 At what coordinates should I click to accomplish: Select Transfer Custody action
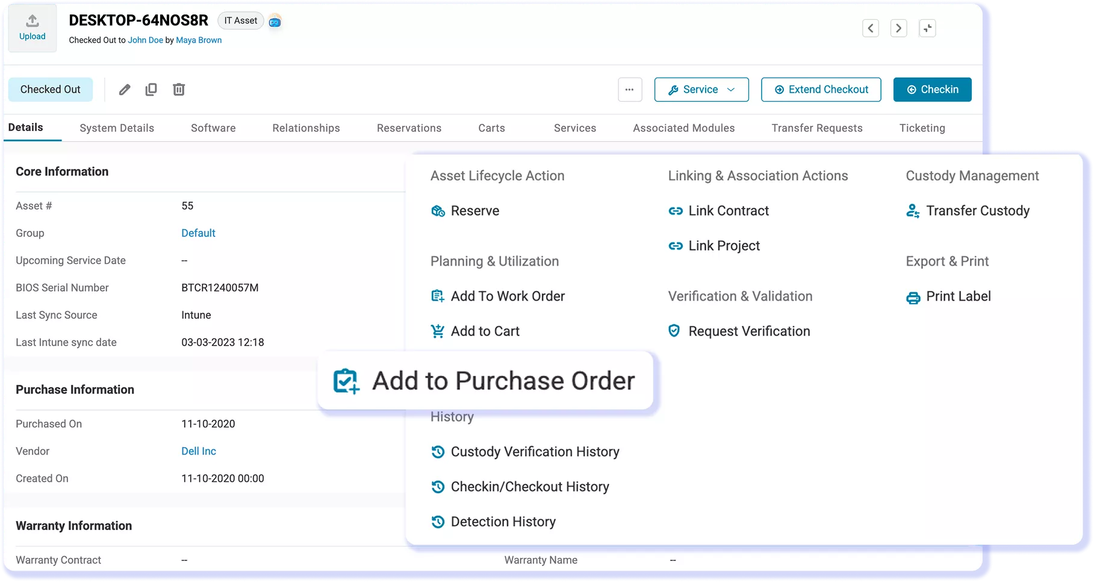[x=968, y=211]
